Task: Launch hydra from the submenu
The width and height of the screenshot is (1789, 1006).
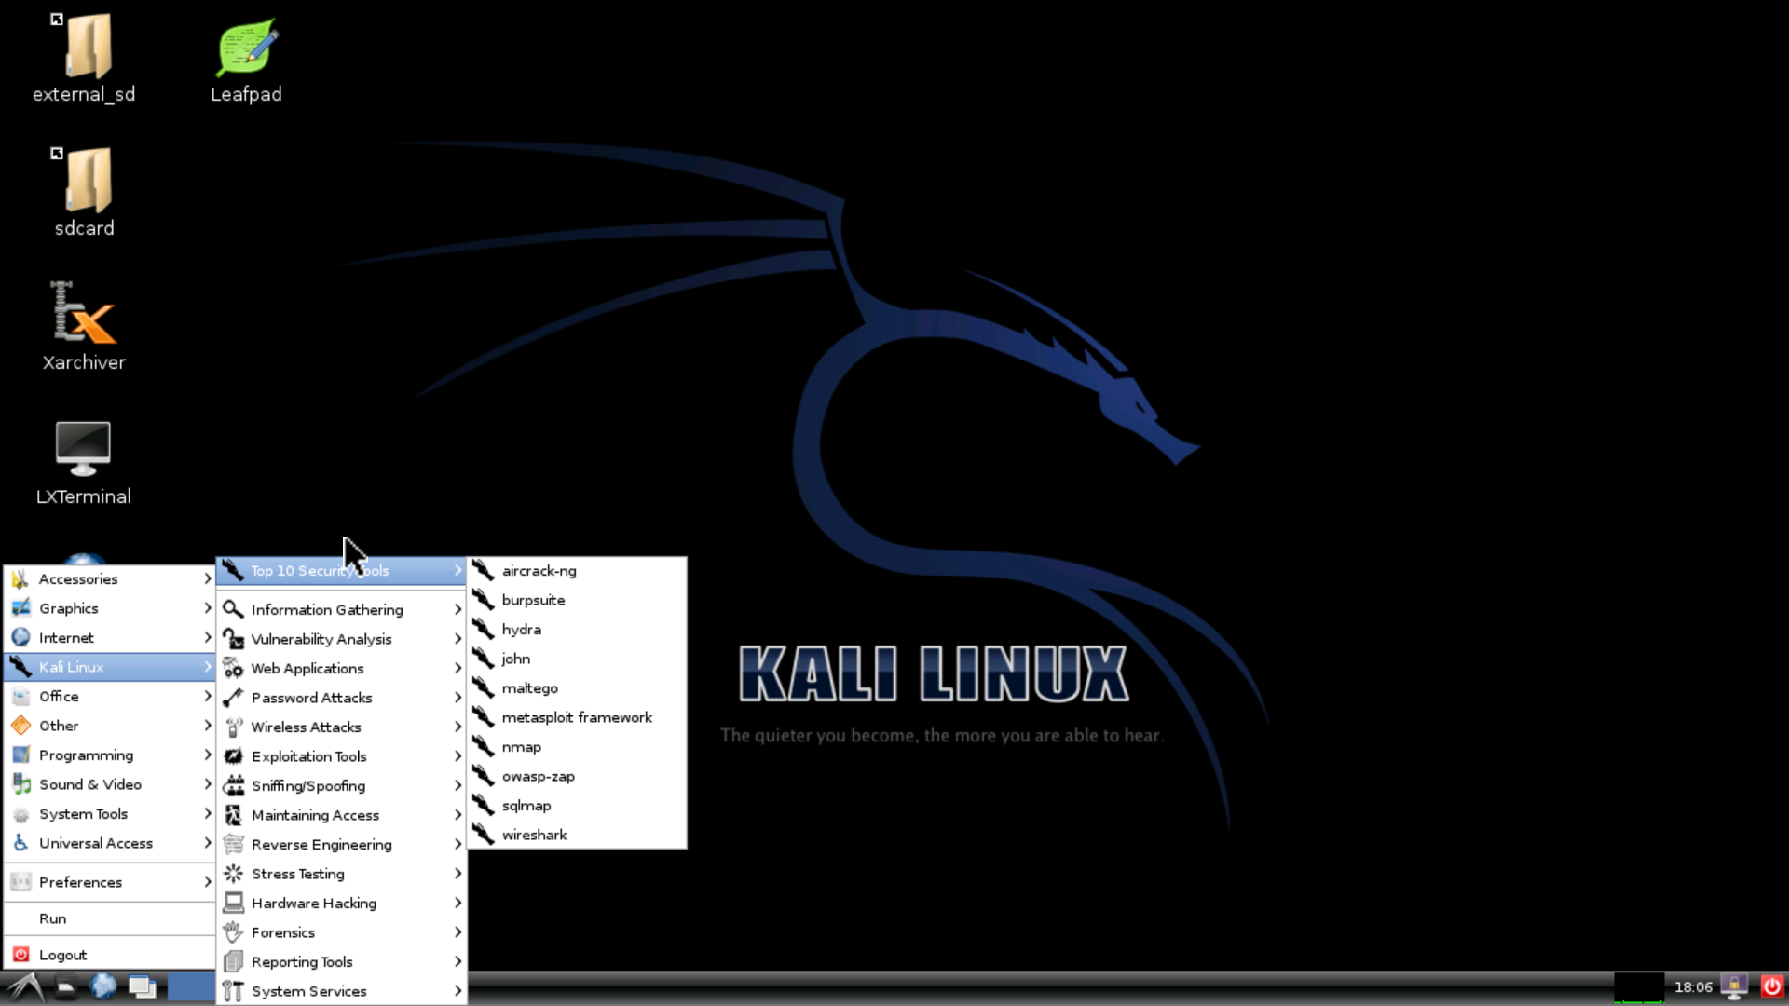Action: click(x=577, y=629)
